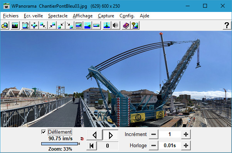Click the icon with arrow pointing down-right to picture
This screenshot has height=153, width=232.
coord(70,25)
